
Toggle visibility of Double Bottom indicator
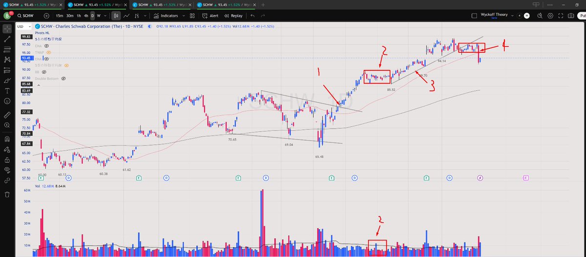63,78
